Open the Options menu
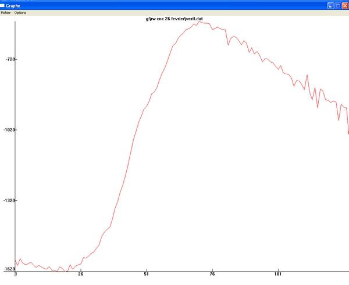 point(20,13)
